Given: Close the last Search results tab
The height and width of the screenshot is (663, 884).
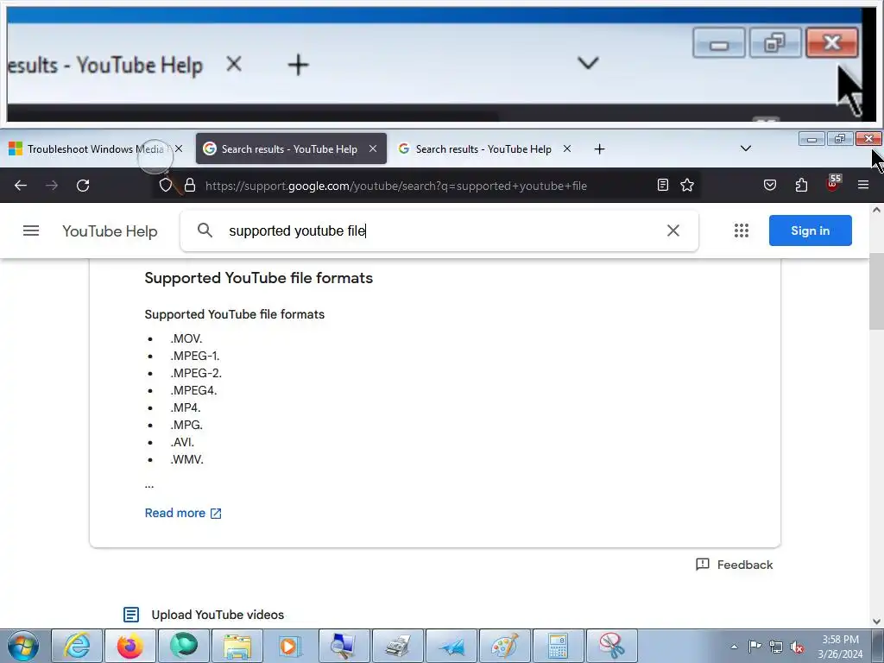Looking at the screenshot, I should [x=567, y=148].
